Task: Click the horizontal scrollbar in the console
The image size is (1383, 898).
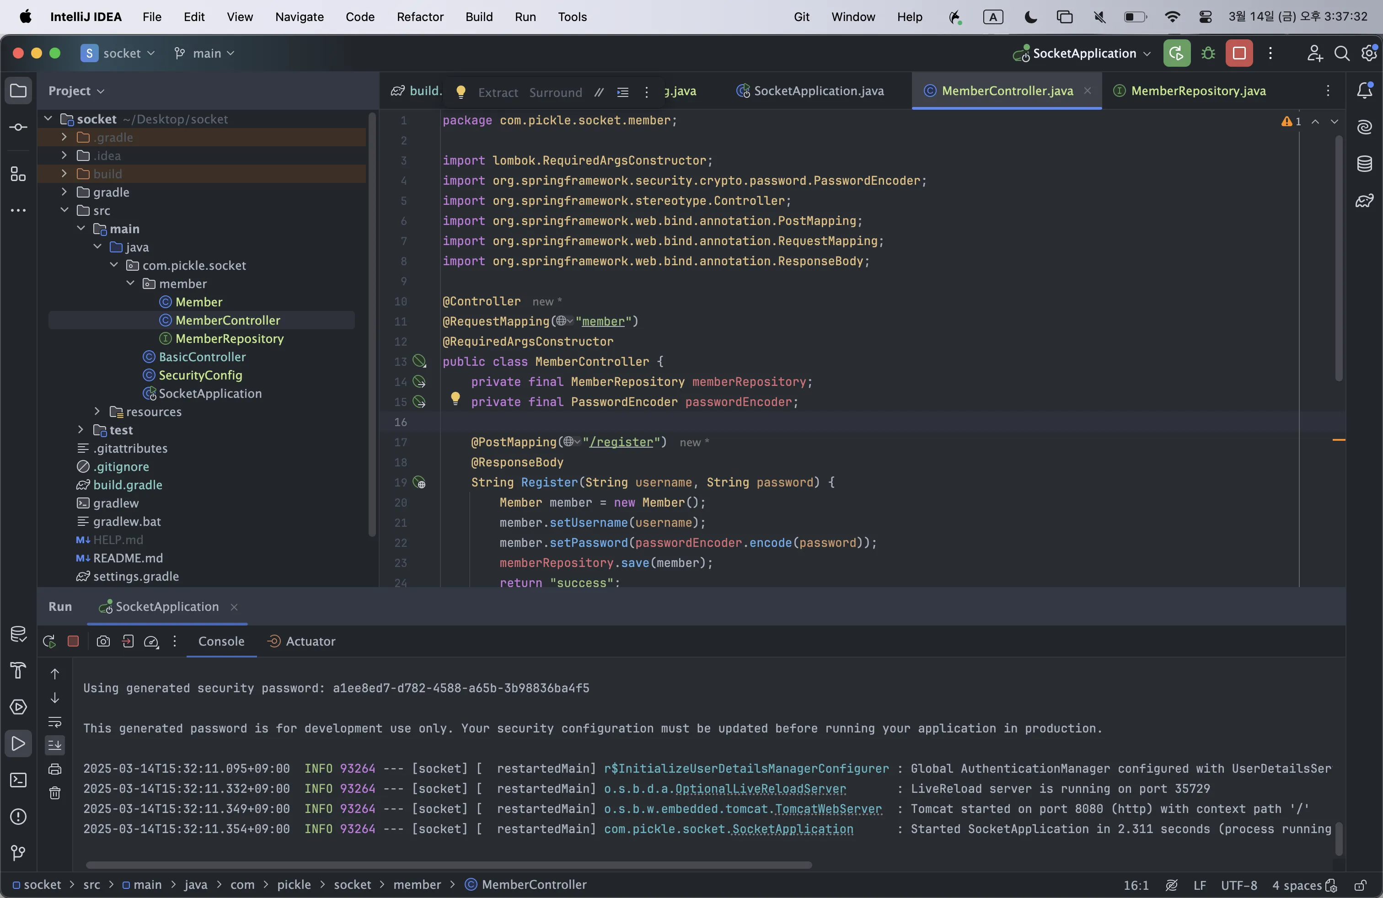Action: tap(448, 865)
